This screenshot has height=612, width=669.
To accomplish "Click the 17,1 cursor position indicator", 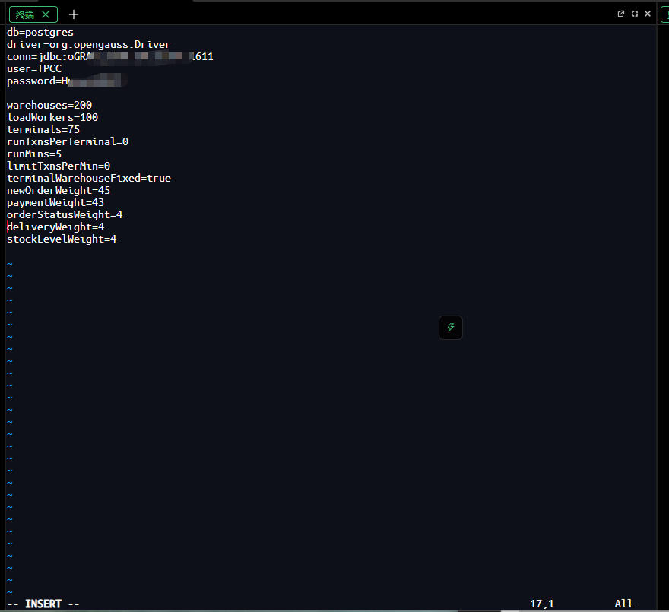I will click(x=542, y=604).
